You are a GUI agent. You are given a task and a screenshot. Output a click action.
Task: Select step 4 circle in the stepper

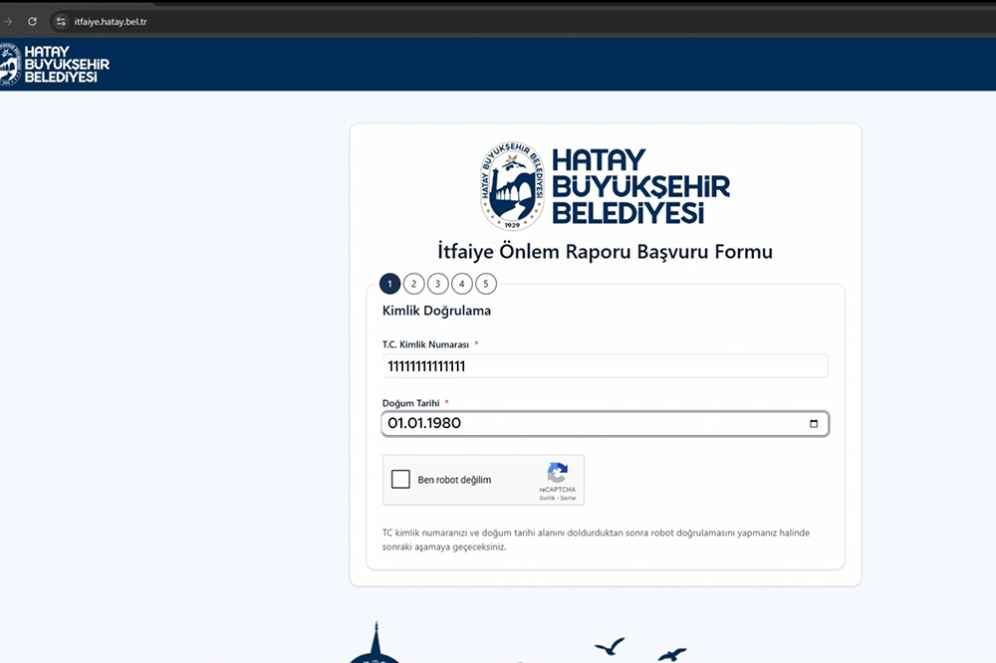point(461,284)
